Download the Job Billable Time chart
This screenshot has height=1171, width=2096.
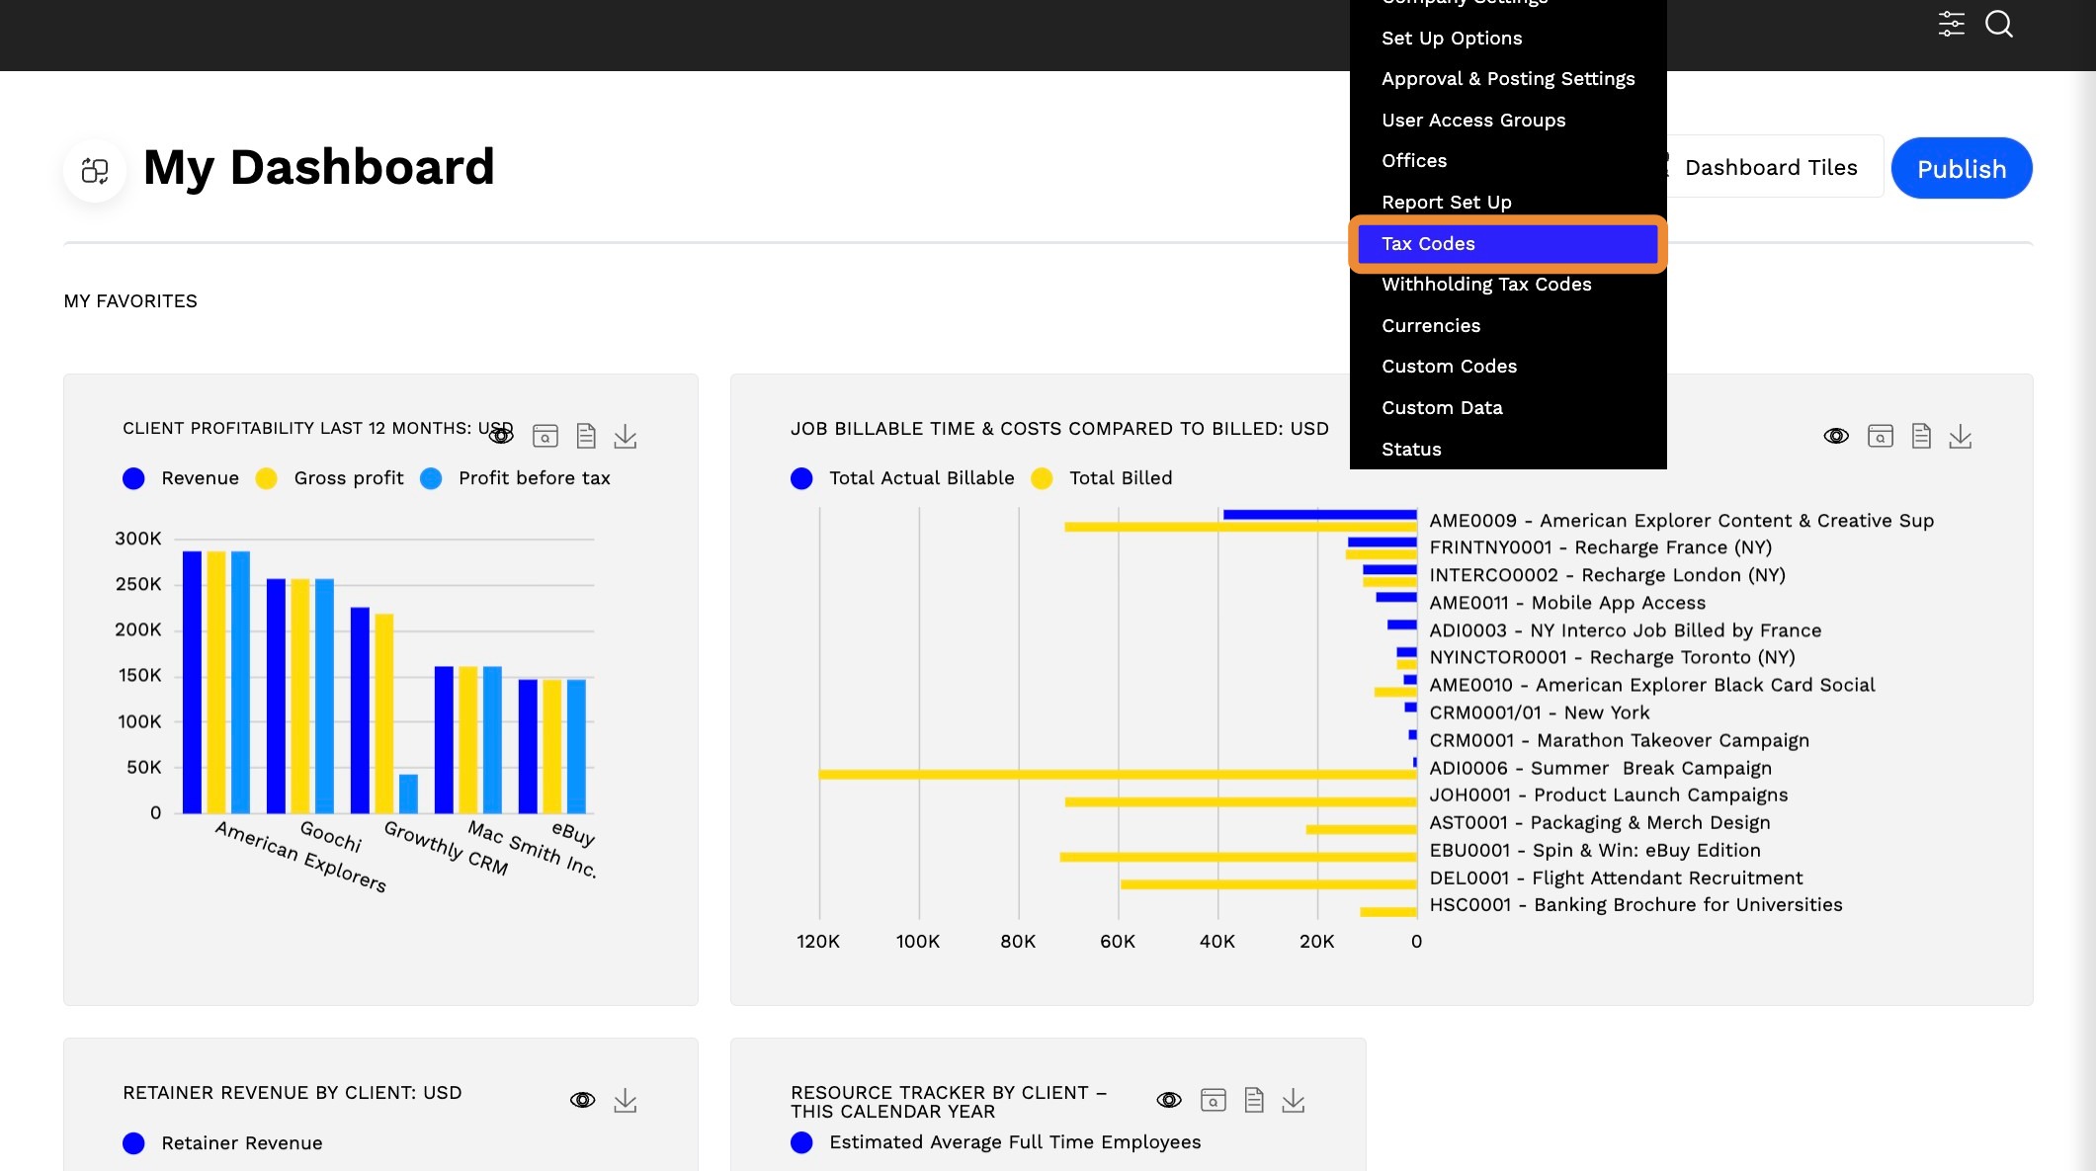[1961, 436]
